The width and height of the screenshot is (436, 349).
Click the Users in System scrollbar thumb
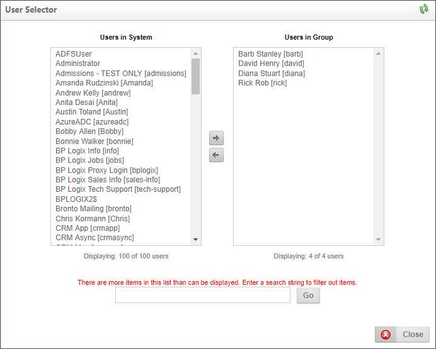click(x=195, y=75)
